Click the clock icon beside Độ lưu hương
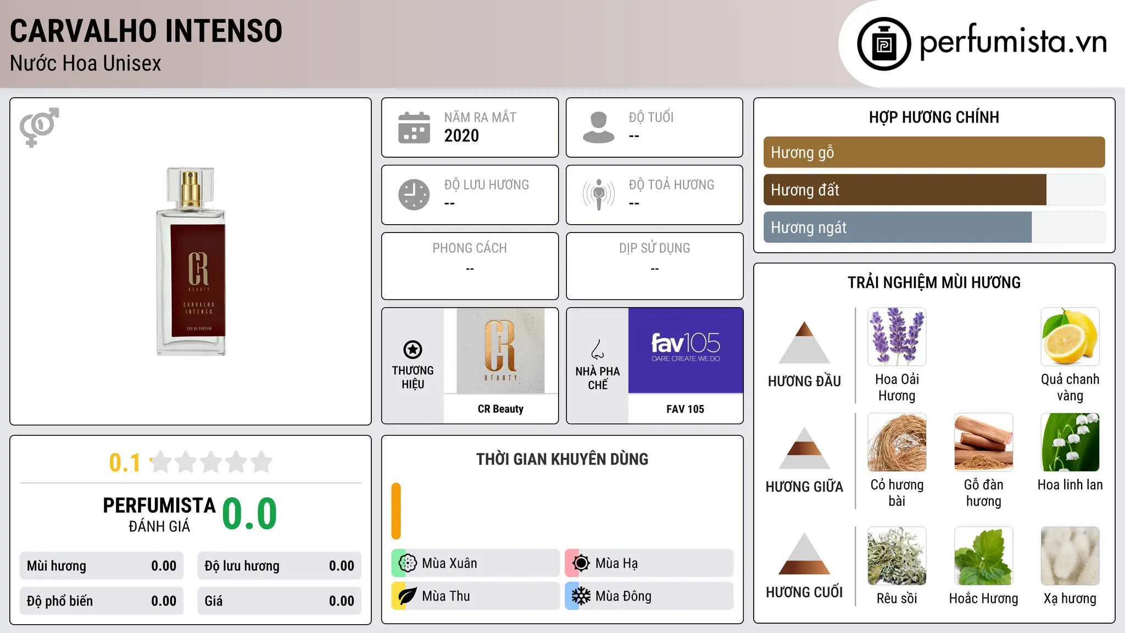Screen dimensions: 1125x633 (x=414, y=195)
